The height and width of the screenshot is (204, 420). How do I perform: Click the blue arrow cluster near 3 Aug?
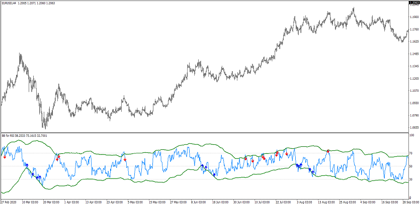click(x=299, y=165)
